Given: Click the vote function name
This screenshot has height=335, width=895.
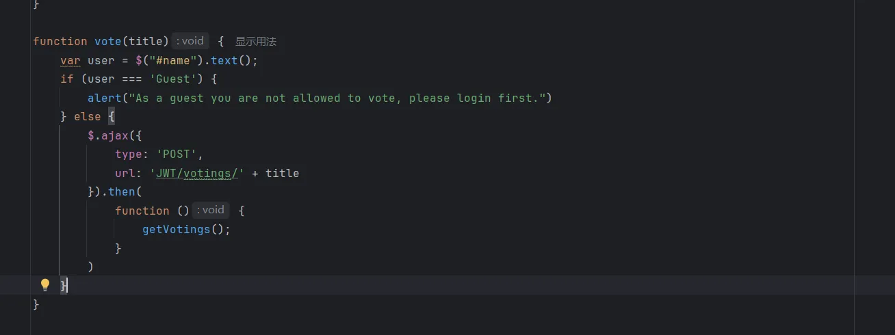Looking at the screenshot, I should tap(107, 42).
